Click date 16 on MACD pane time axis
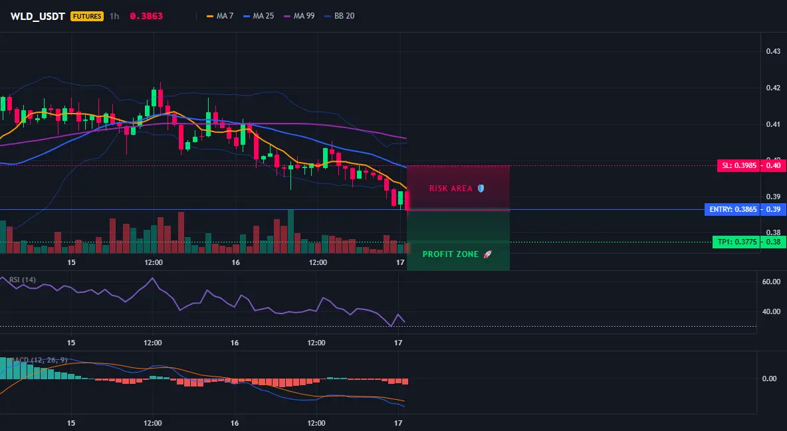Image resolution: width=787 pixels, height=431 pixels. click(235, 424)
